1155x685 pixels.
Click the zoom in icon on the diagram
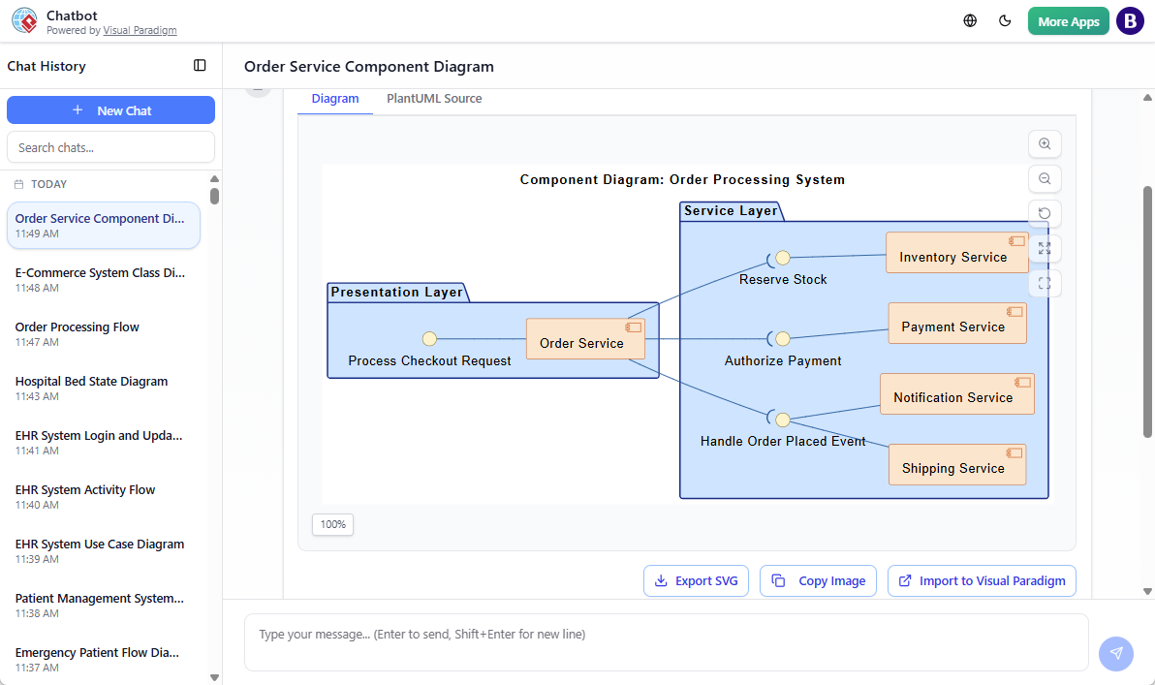[1045, 143]
